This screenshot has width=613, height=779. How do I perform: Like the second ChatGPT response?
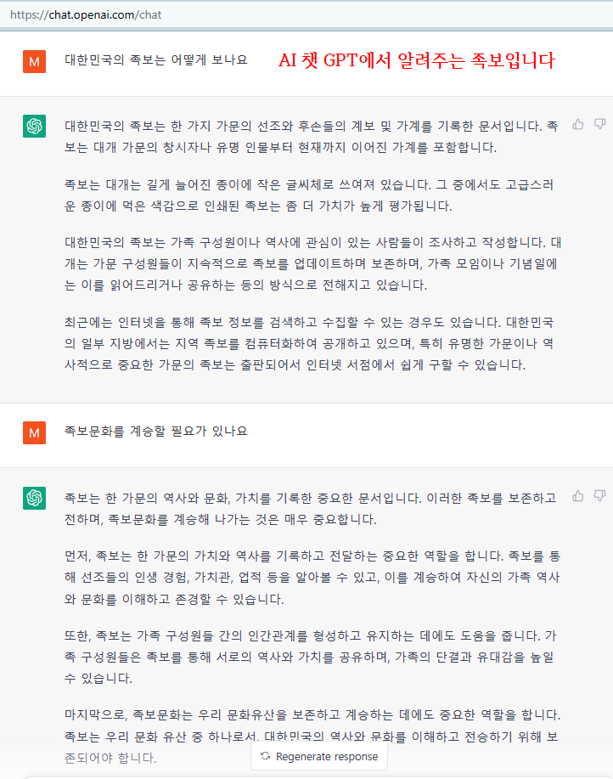pyautogui.click(x=577, y=496)
